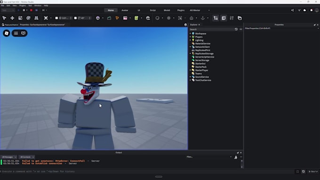This screenshot has width=320, height=180.
Task: Activate the Scale tool
Action: 20,18
